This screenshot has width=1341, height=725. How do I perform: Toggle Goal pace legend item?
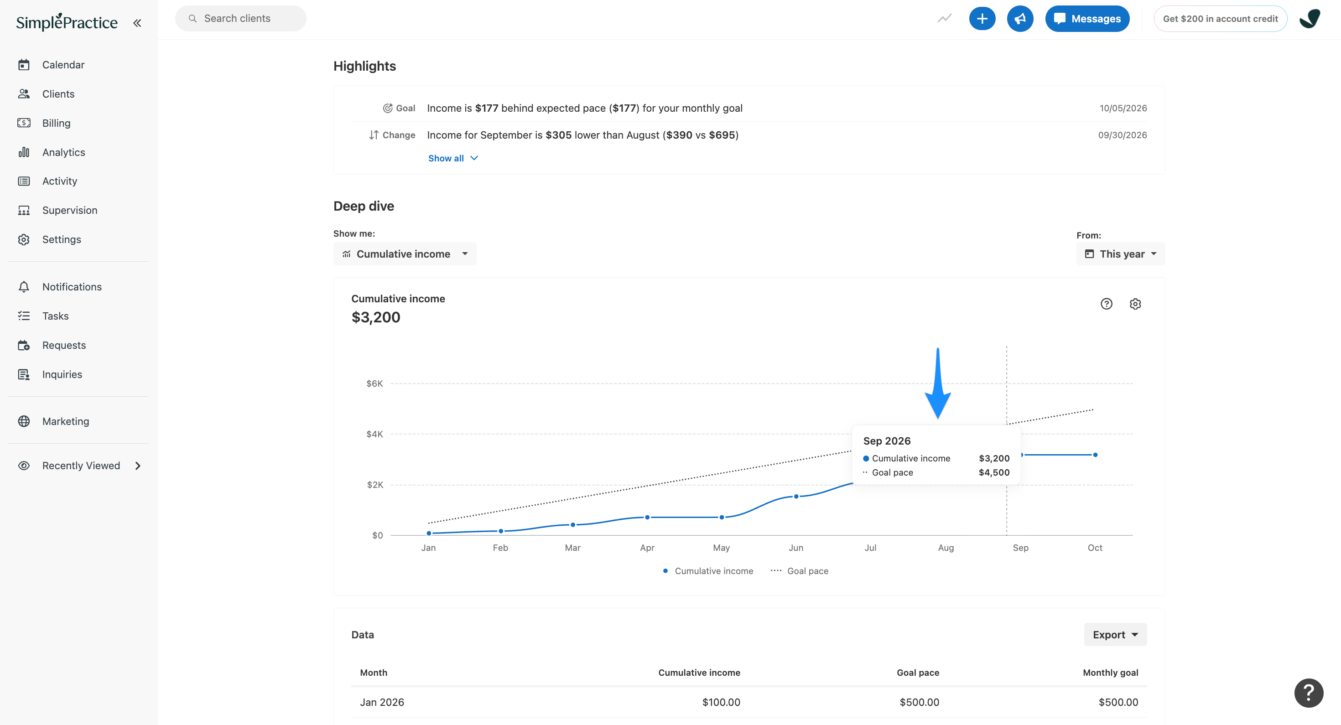799,571
